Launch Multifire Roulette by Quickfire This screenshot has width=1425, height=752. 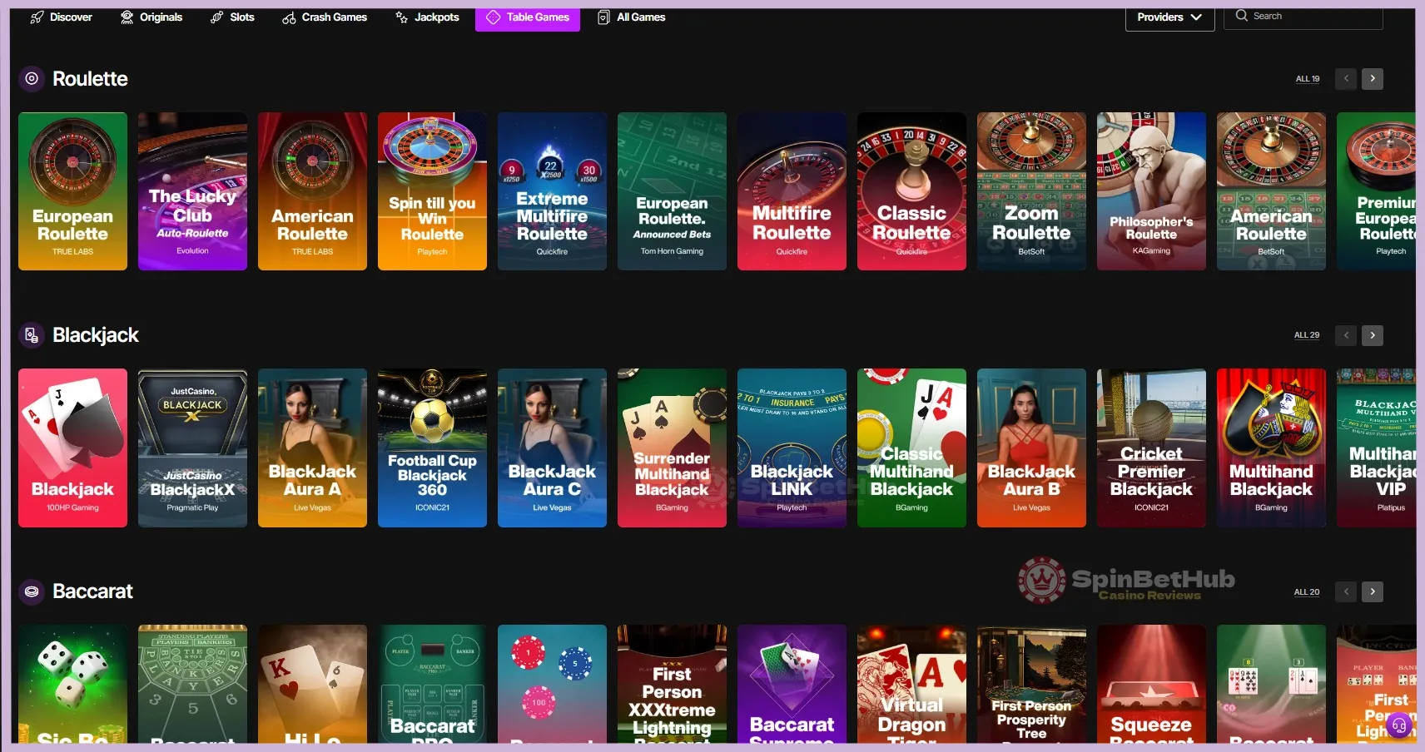(x=792, y=191)
